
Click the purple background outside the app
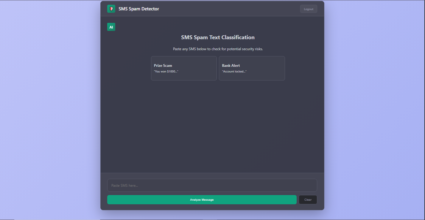click(x=51, y=110)
